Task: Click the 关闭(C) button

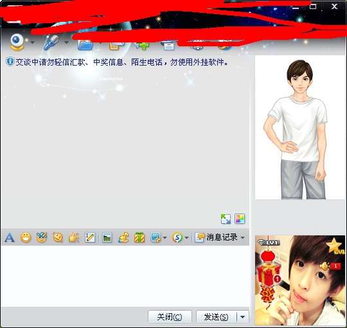Action: coord(170,316)
